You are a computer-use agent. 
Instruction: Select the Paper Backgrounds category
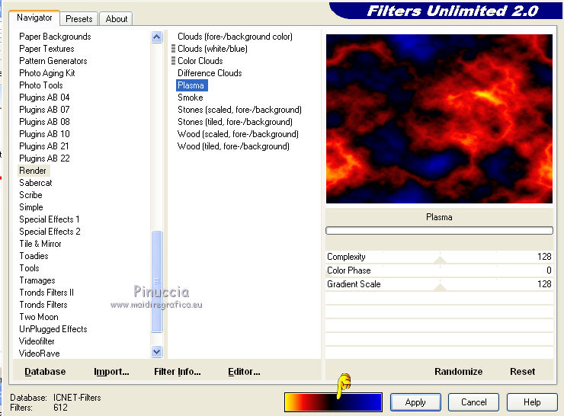coord(55,37)
